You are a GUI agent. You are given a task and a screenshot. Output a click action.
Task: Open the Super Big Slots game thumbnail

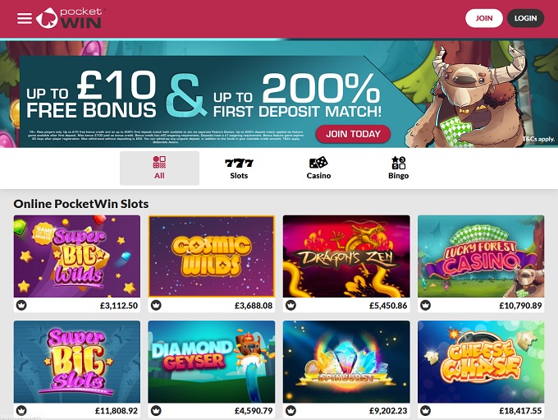coord(77,362)
